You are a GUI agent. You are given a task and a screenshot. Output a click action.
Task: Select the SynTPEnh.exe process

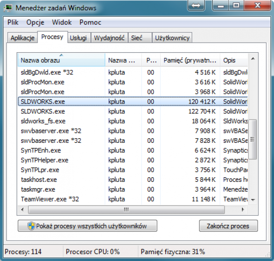pos(132,150)
